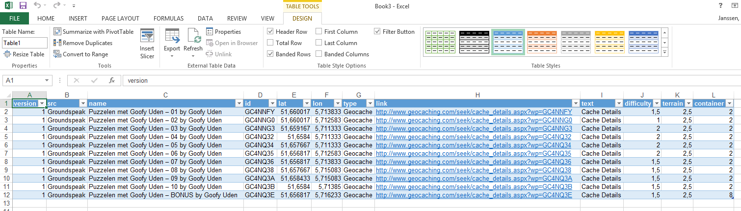Open the filter dropdown on version column
This screenshot has height=211, width=741.
[x=42, y=103]
